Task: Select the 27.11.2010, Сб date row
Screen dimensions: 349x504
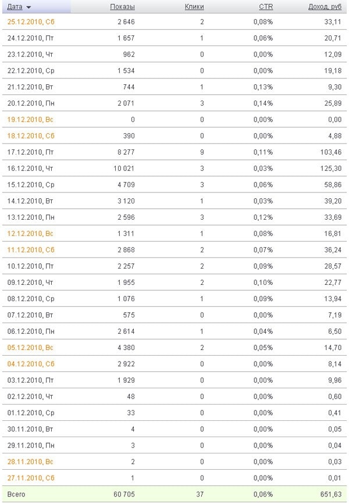Action: click(x=31, y=478)
